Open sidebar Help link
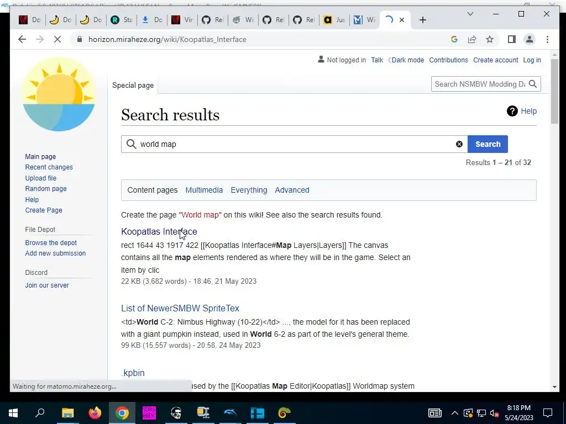Viewport: 566px width, 424px height. pos(32,200)
